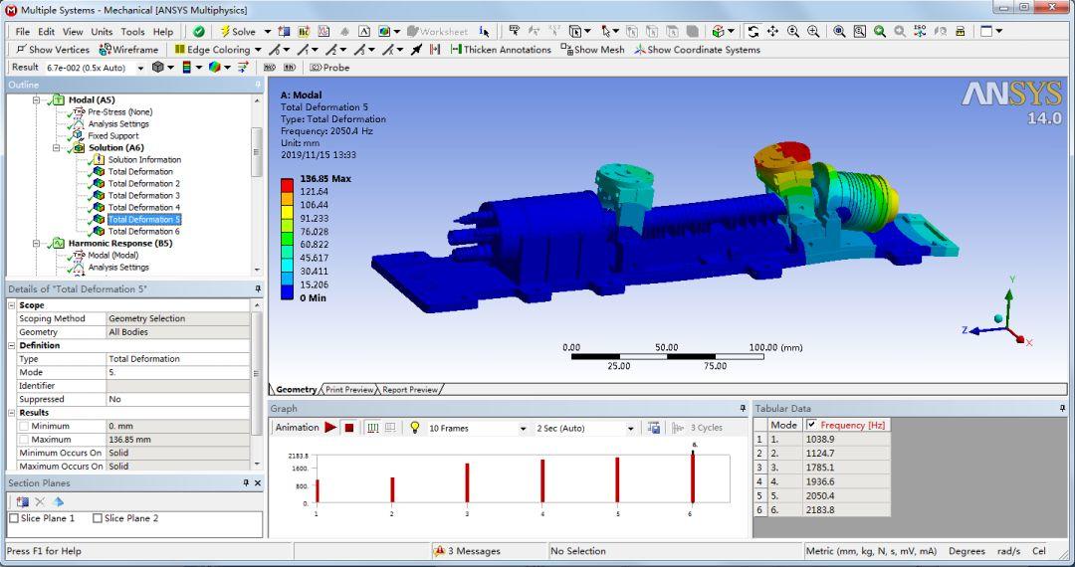
Task: Stop the animation
Action: pyautogui.click(x=349, y=428)
